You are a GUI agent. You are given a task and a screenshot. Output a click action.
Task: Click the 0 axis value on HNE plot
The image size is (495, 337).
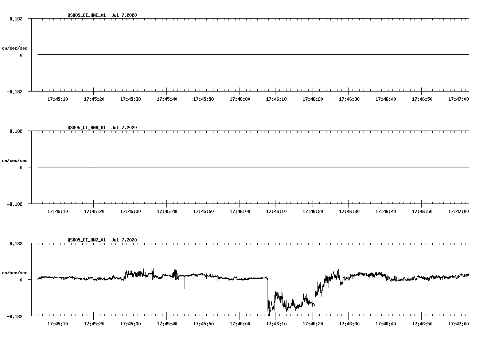(21, 55)
